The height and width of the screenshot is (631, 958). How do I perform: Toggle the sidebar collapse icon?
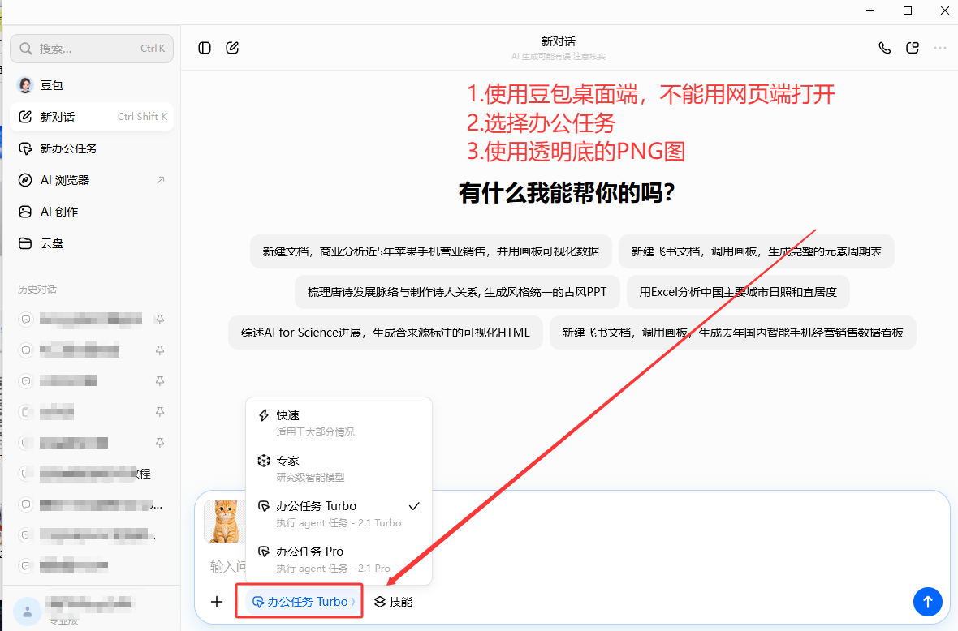point(205,48)
